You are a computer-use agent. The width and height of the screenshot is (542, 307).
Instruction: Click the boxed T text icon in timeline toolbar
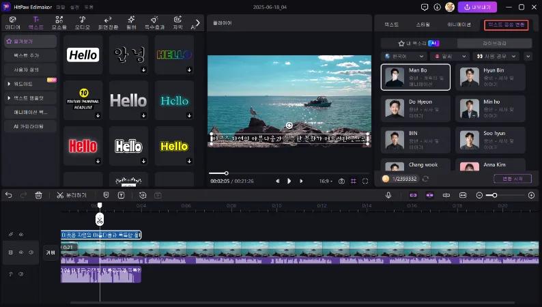click(x=122, y=195)
